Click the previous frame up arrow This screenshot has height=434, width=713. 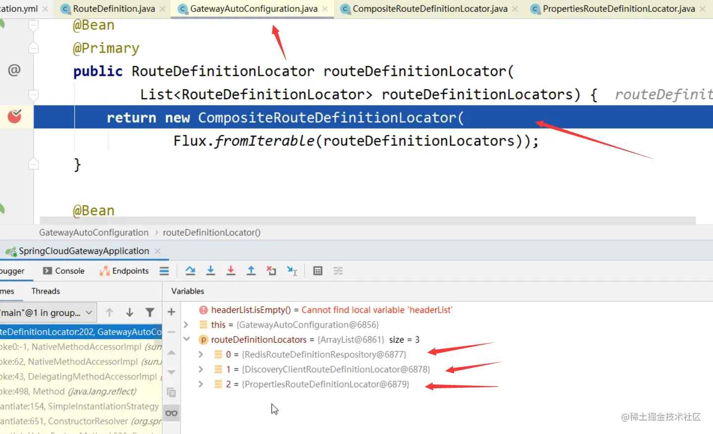[110, 312]
